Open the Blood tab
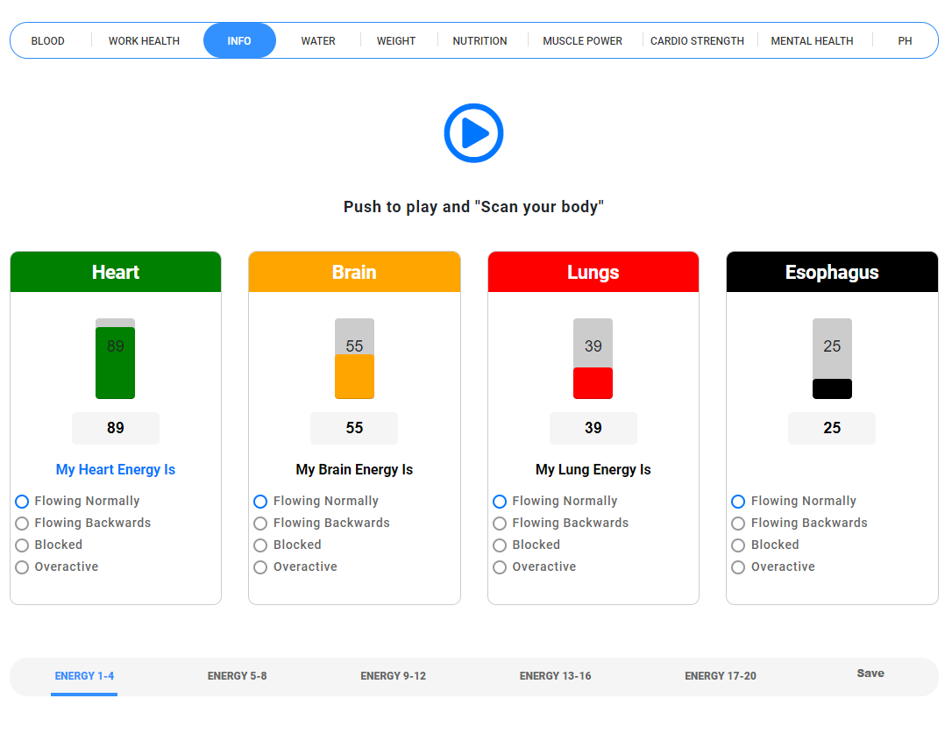Image resolution: width=952 pixels, height=734 pixels. [x=48, y=41]
